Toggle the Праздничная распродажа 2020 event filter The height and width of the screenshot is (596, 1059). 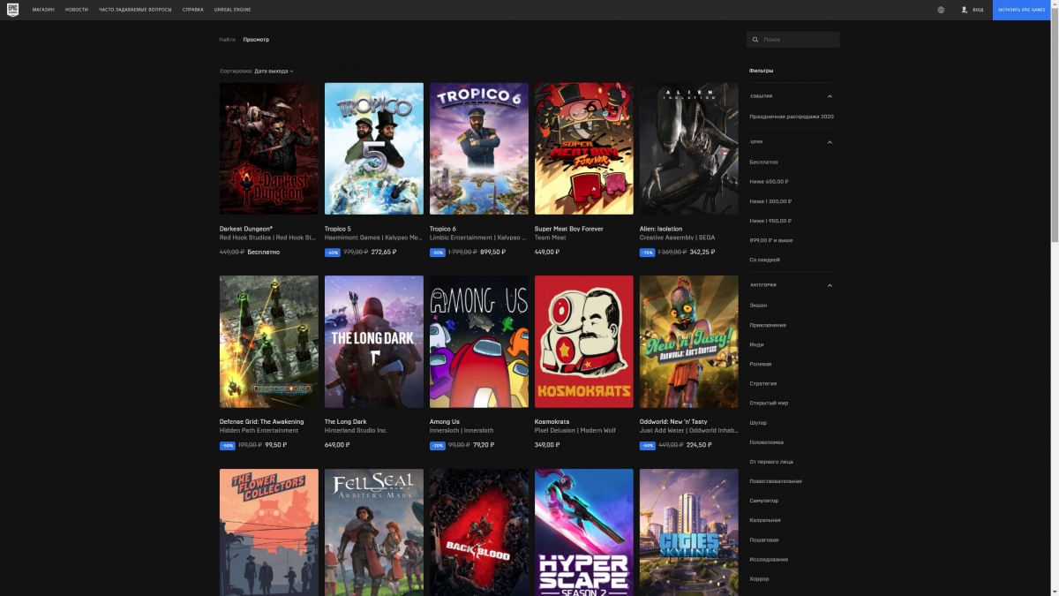click(792, 116)
